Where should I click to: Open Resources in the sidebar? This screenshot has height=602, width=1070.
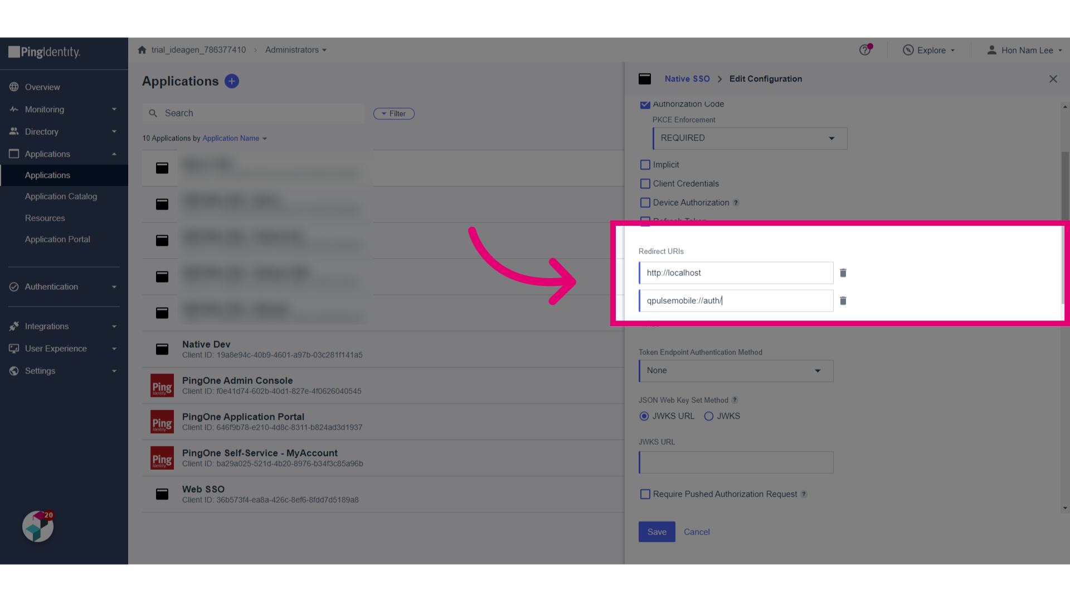click(x=45, y=218)
